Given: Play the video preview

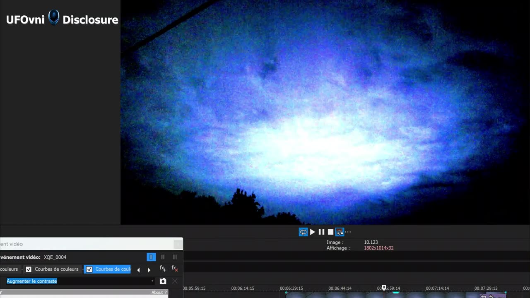Looking at the screenshot, I should click(313, 232).
